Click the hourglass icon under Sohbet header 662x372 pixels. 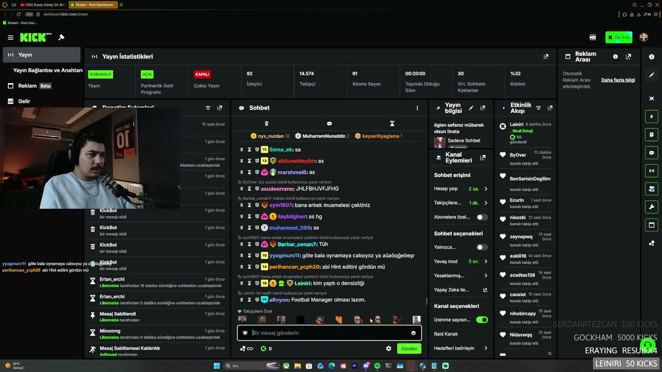(392, 123)
